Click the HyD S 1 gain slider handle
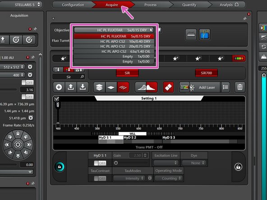The image size is (267, 200). [x=116, y=163]
